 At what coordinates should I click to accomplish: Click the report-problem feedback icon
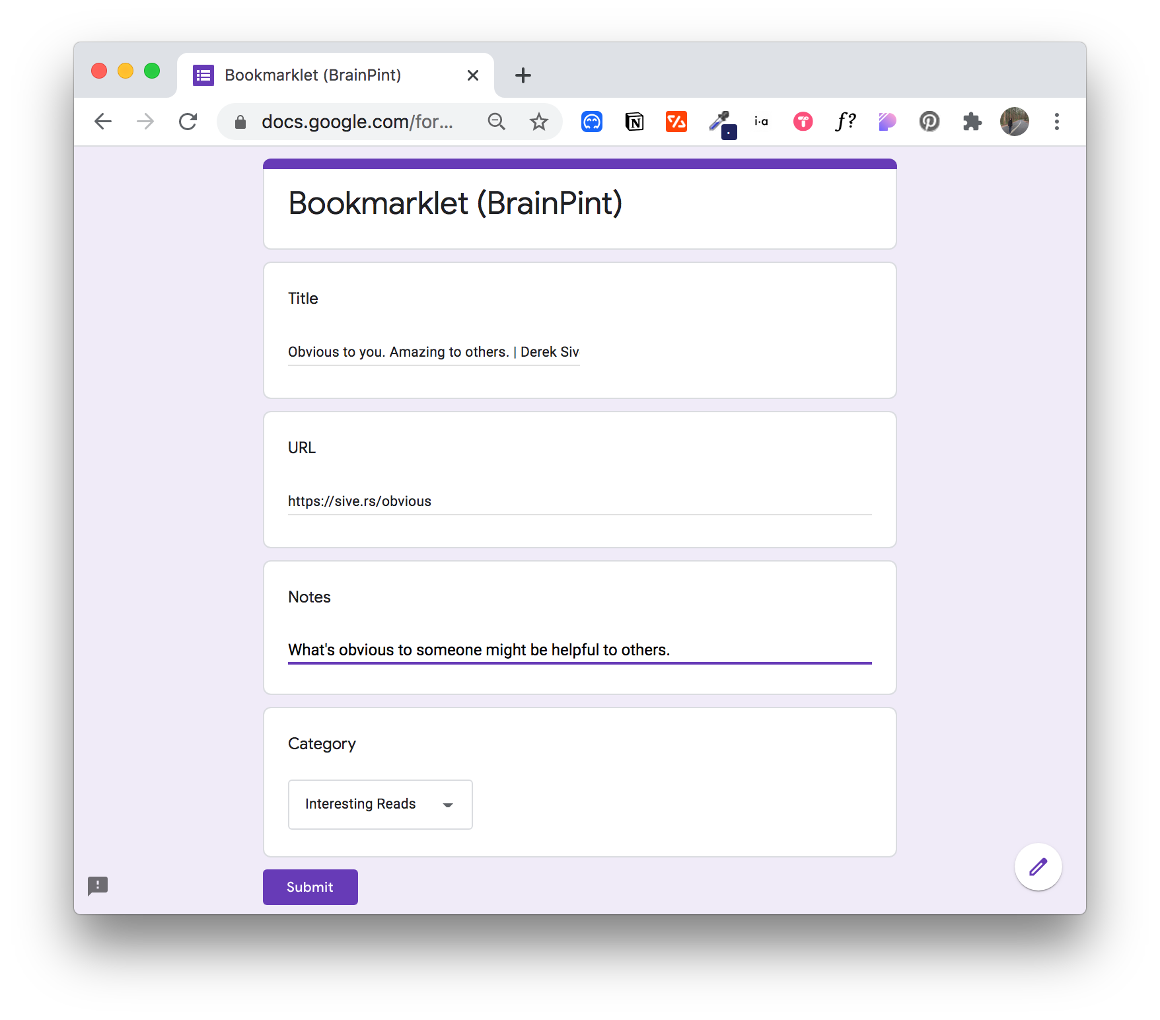[x=98, y=886]
